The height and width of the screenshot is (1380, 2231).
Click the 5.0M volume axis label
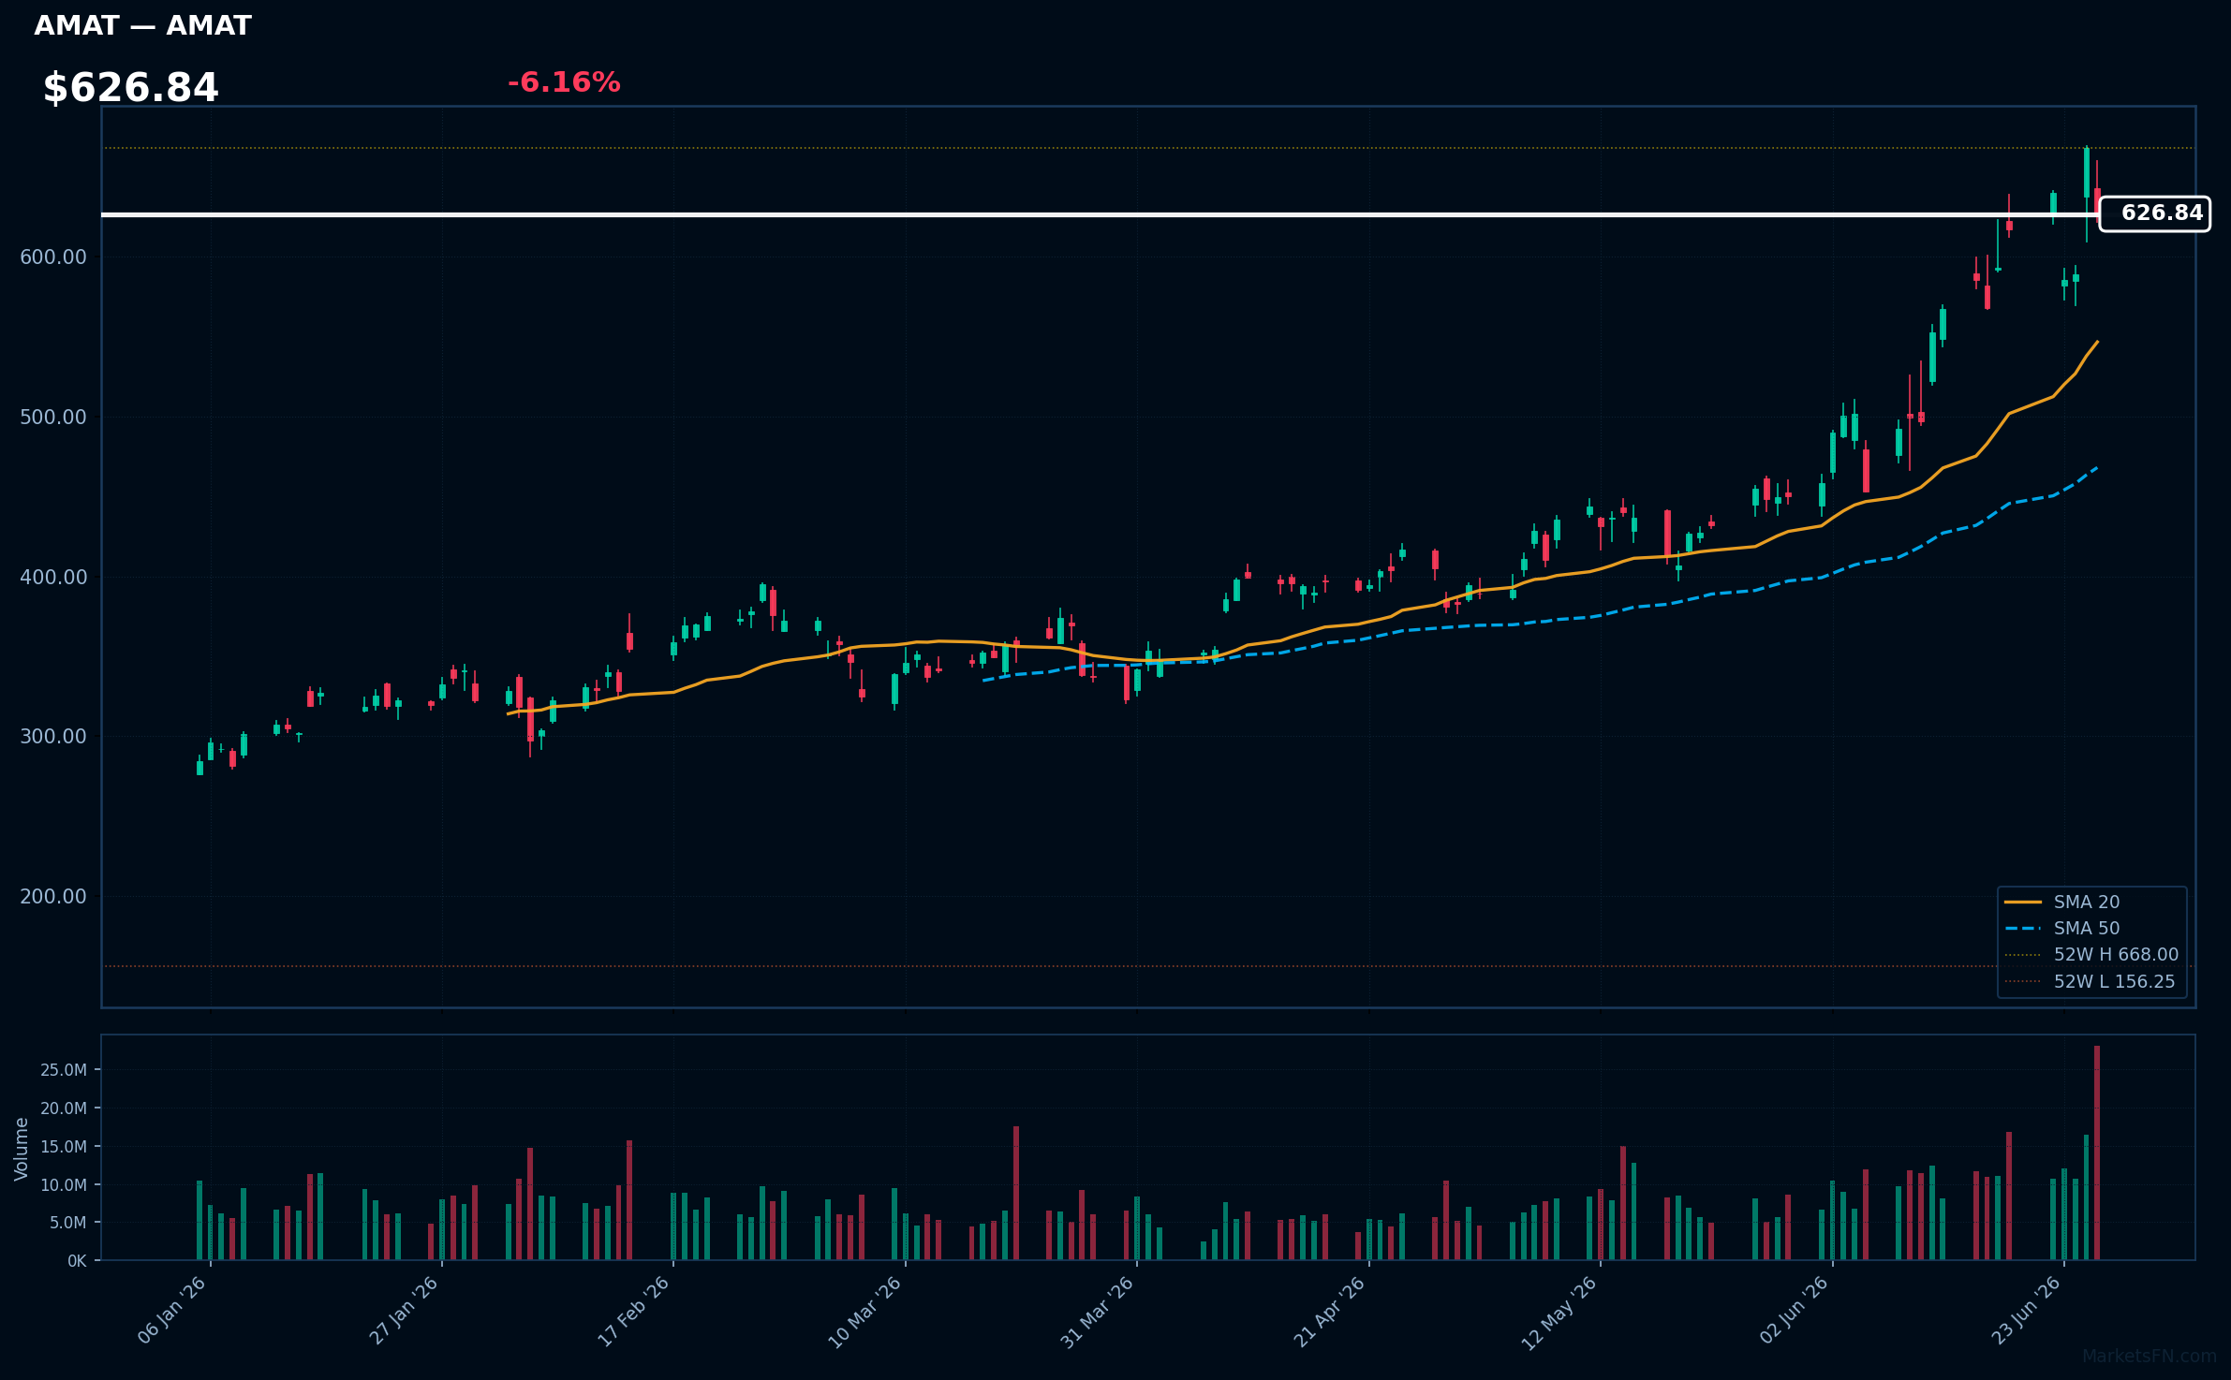pyautogui.click(x=68, y=1223)
